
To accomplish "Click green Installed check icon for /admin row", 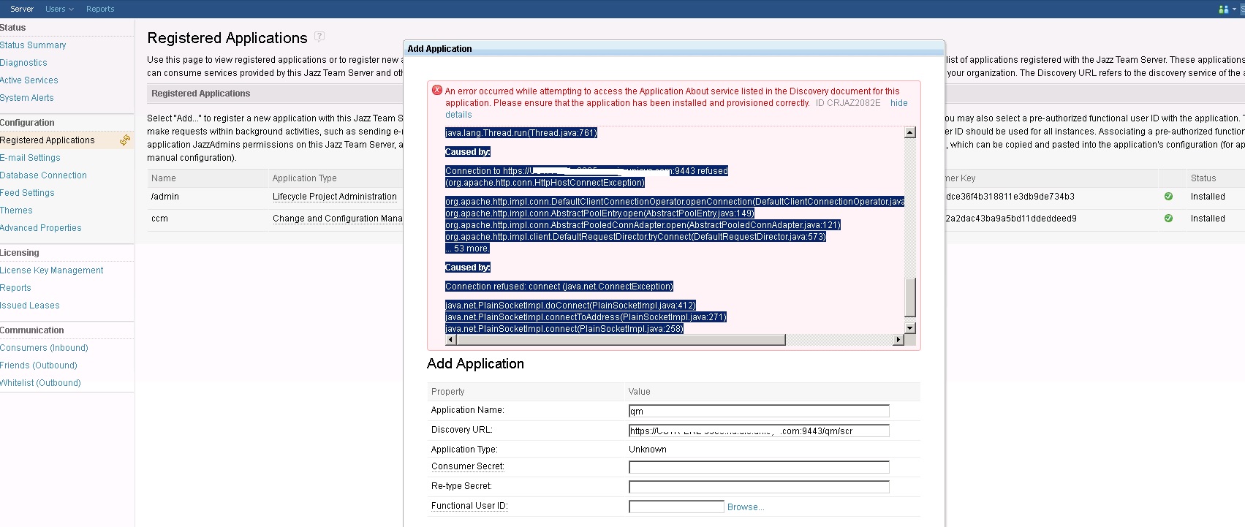I will pyautogui.click(x=1168, y=197).
